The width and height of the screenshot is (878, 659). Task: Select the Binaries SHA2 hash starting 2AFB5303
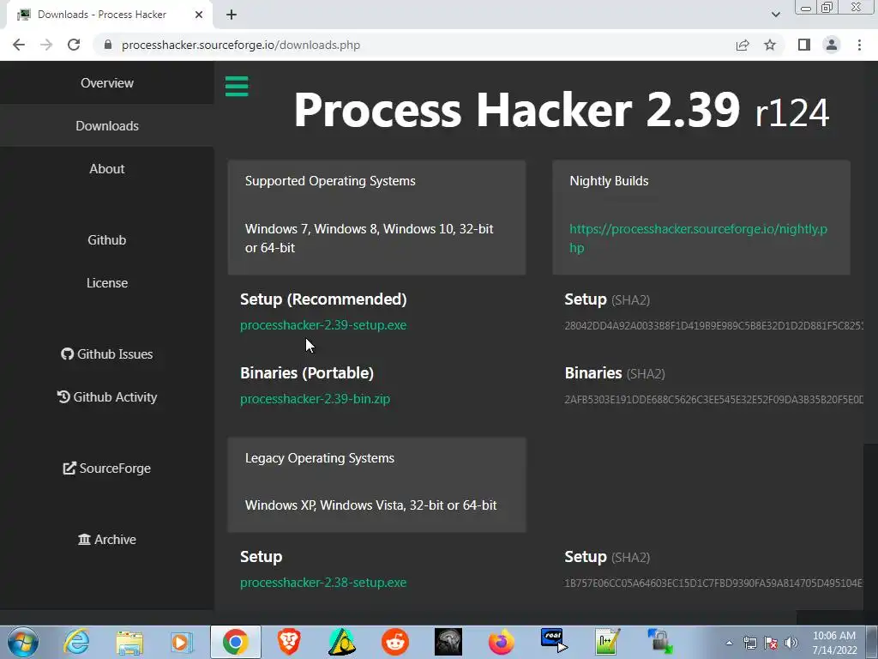point(713,400)
